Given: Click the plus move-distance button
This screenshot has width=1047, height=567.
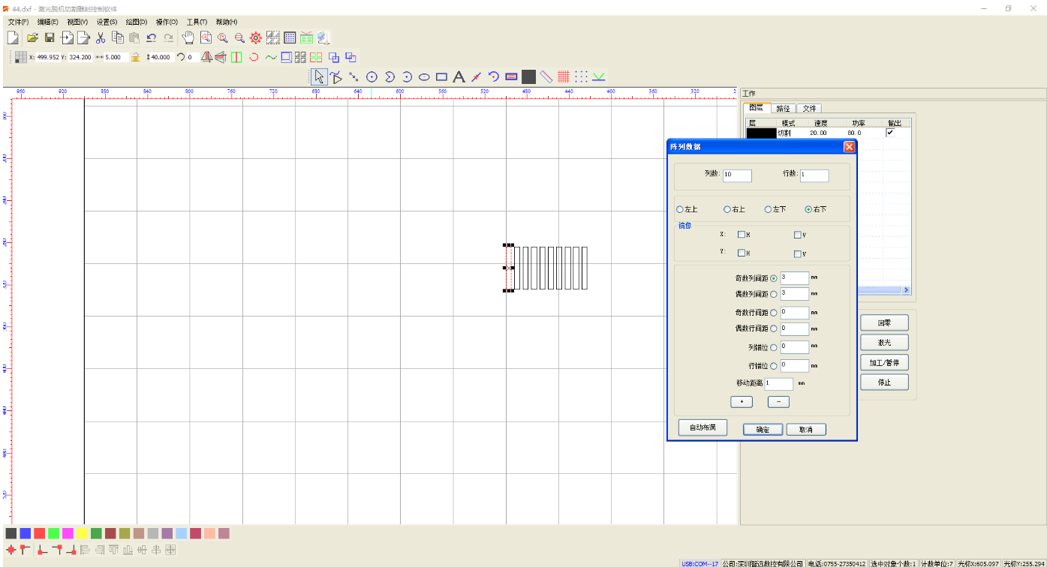Looking at the screenshot, I should [742, 402].
